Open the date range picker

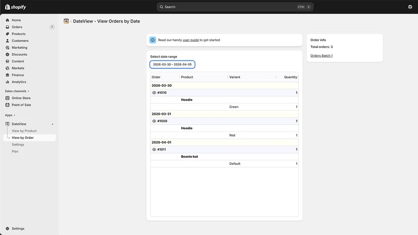(172, 64)
